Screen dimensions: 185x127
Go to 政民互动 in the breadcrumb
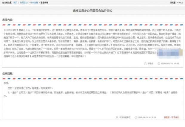[24, 3]
